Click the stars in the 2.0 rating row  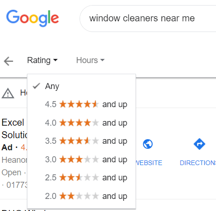(79, 196)
